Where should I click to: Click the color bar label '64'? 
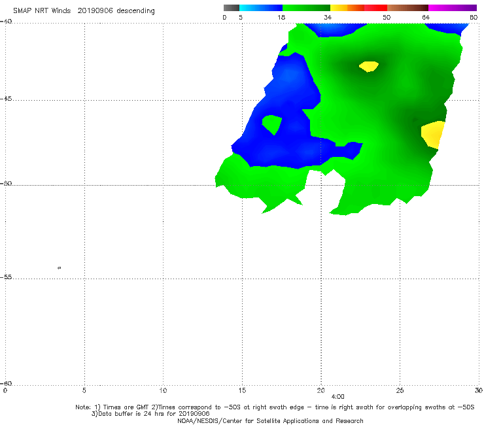(x=426, y=18)
